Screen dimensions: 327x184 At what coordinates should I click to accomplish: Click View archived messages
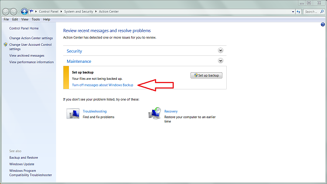point(27,56)
